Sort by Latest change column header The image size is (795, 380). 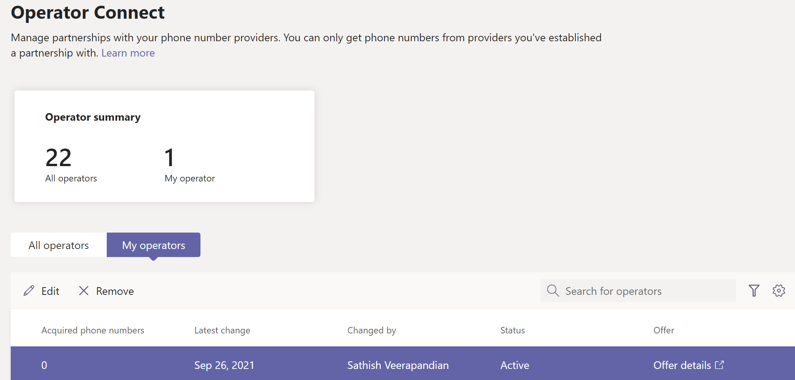pyautogui.click(x=222, y=330)
